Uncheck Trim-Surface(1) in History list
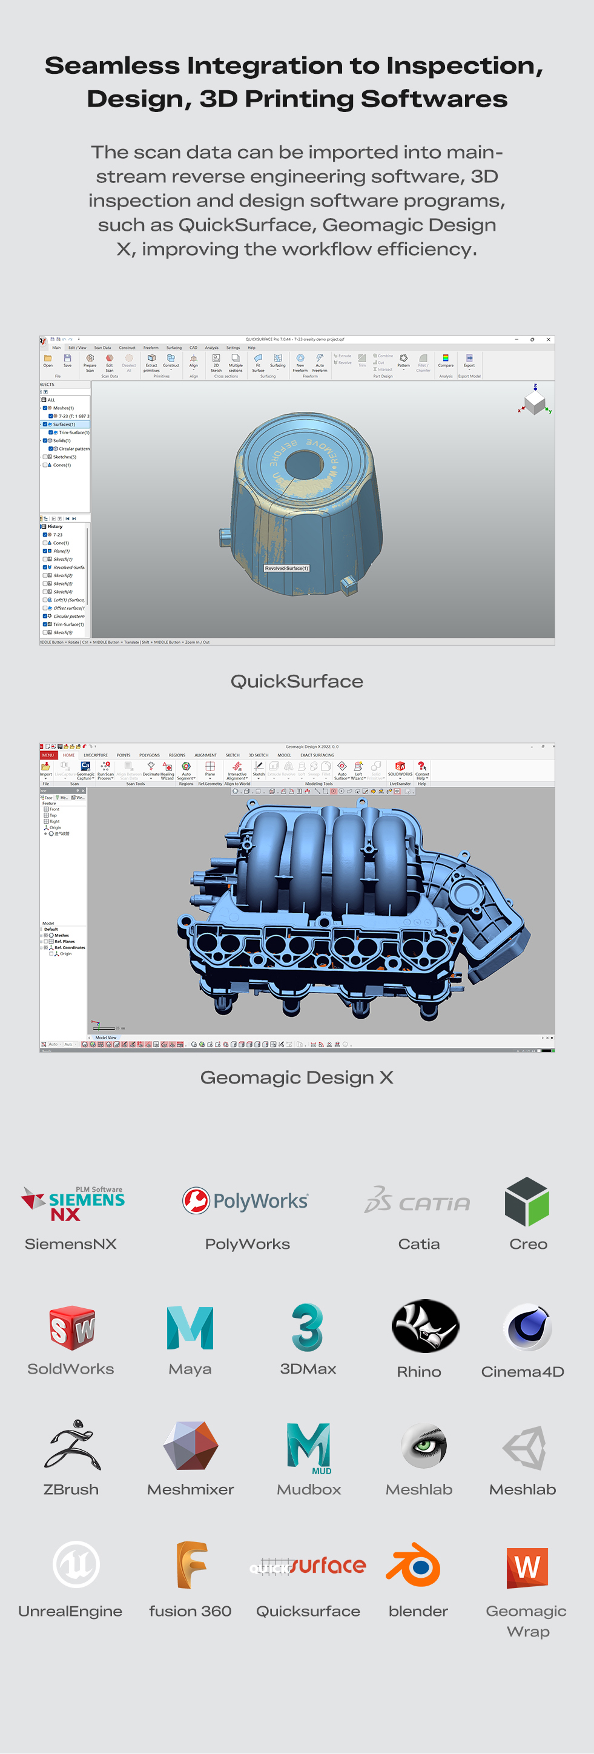The image size is (594, 1754). (x=45, y=624)
